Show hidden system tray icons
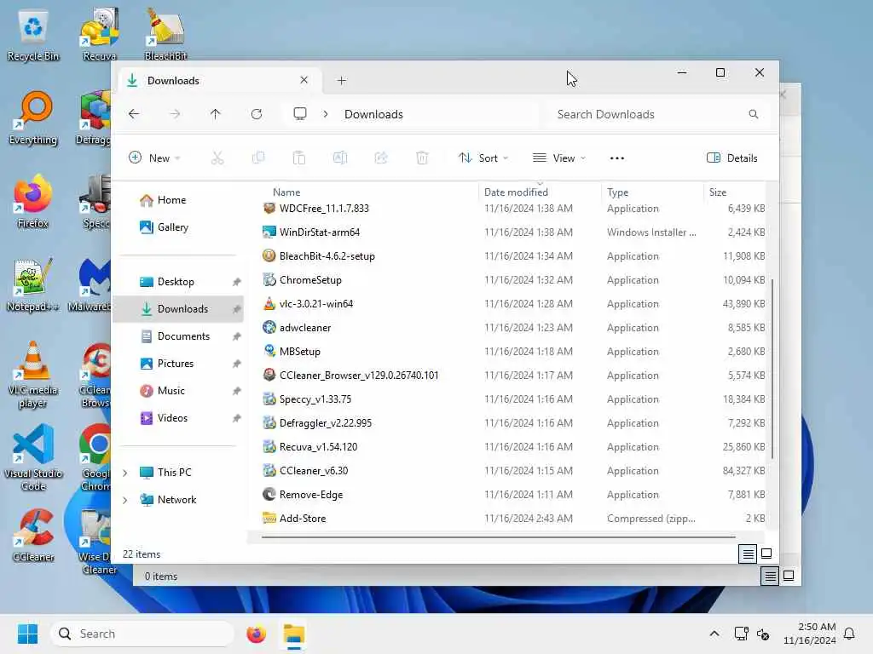 pos(714,634)
